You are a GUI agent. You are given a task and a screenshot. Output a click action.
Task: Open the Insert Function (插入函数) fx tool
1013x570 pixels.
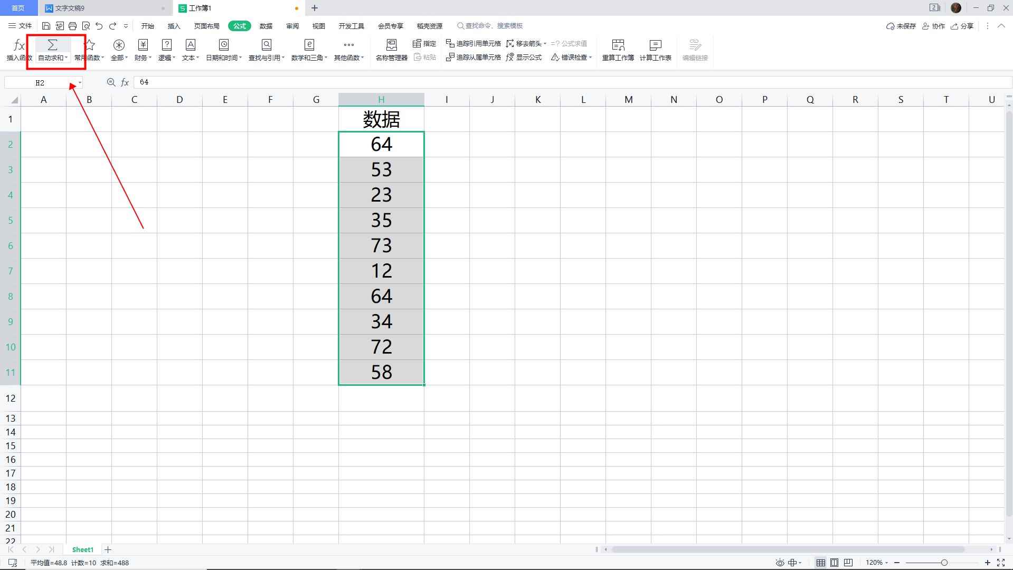(x=19, y=50)
